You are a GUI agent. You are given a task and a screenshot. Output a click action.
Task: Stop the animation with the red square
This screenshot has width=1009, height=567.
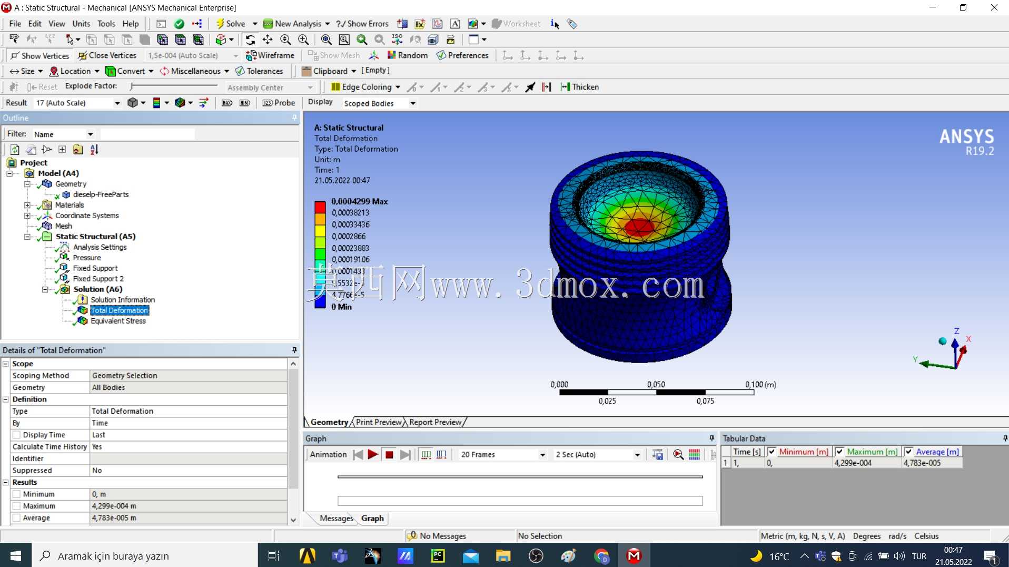389,455
